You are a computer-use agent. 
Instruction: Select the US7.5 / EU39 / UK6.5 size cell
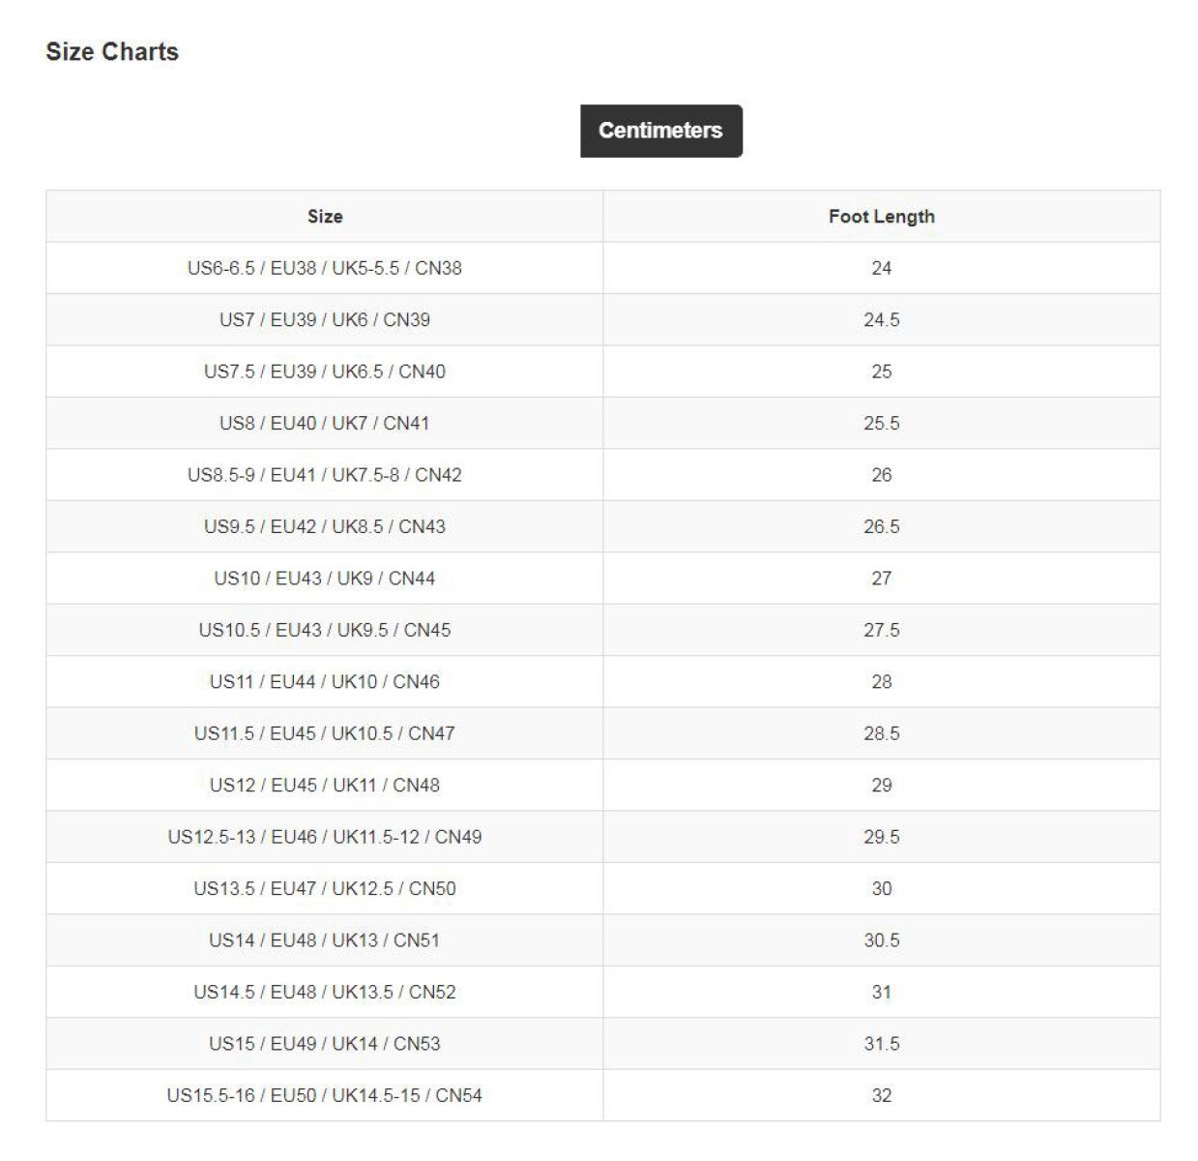tap(325, 372)
